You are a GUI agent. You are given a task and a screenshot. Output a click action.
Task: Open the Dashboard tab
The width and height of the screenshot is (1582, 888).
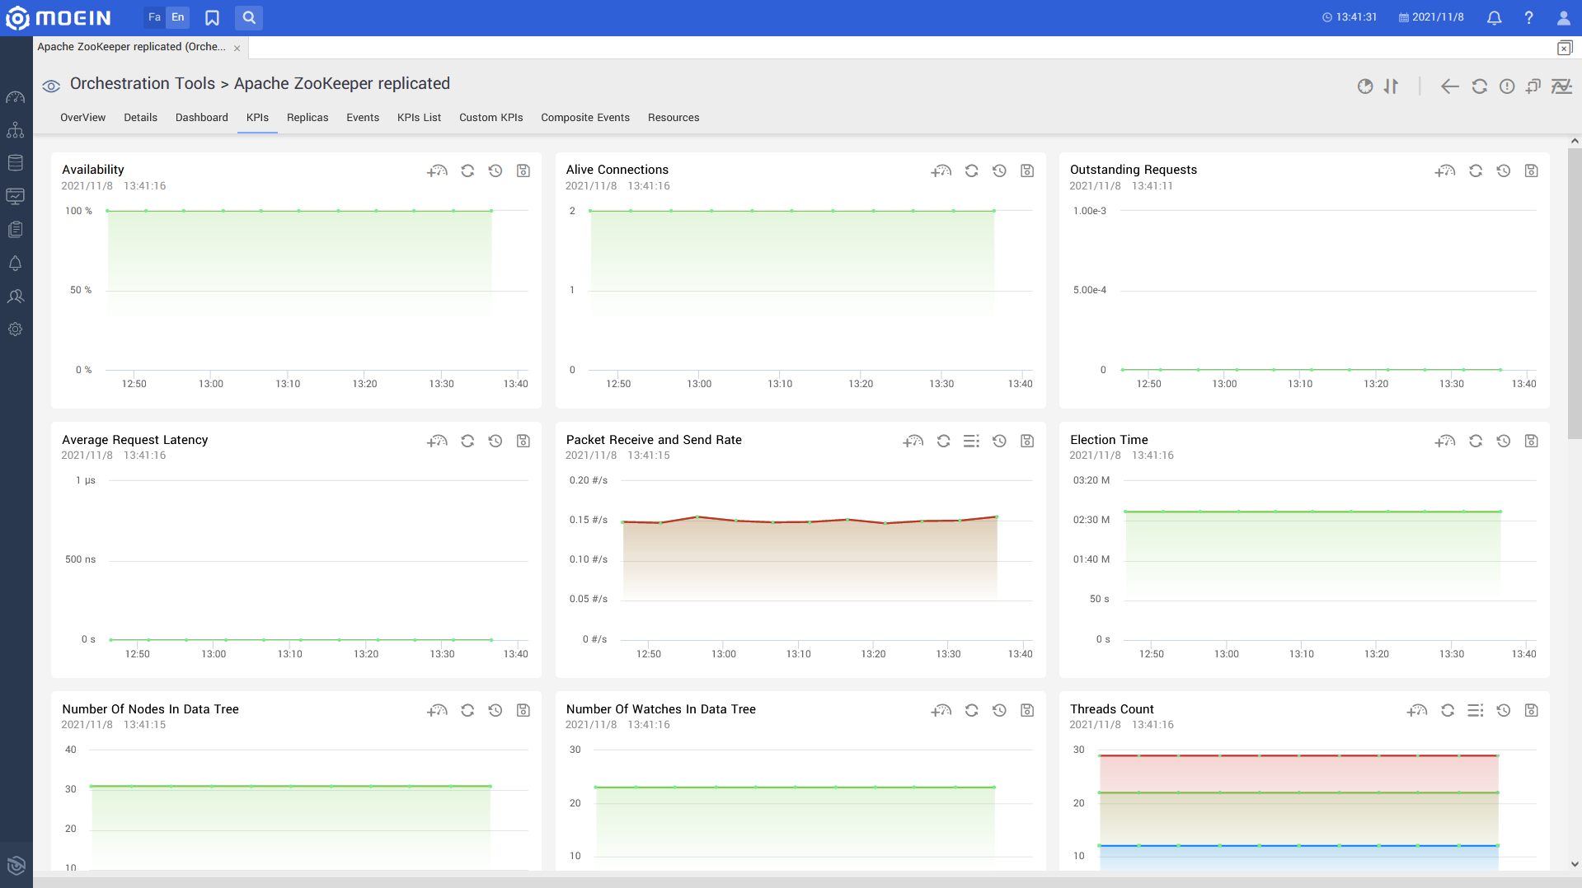tap(202, 118)
